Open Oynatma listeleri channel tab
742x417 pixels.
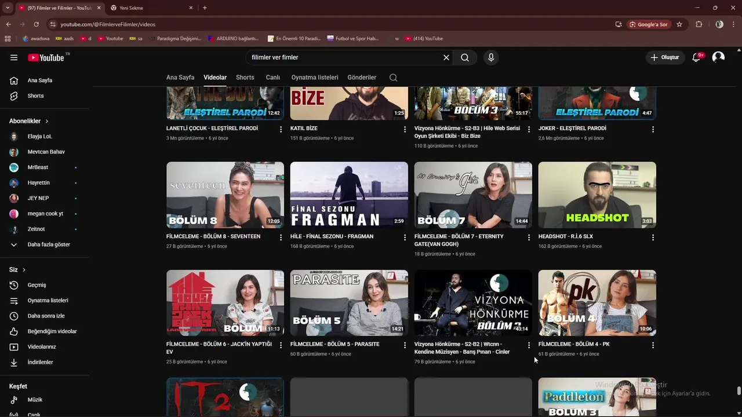(x=315, y=78)
